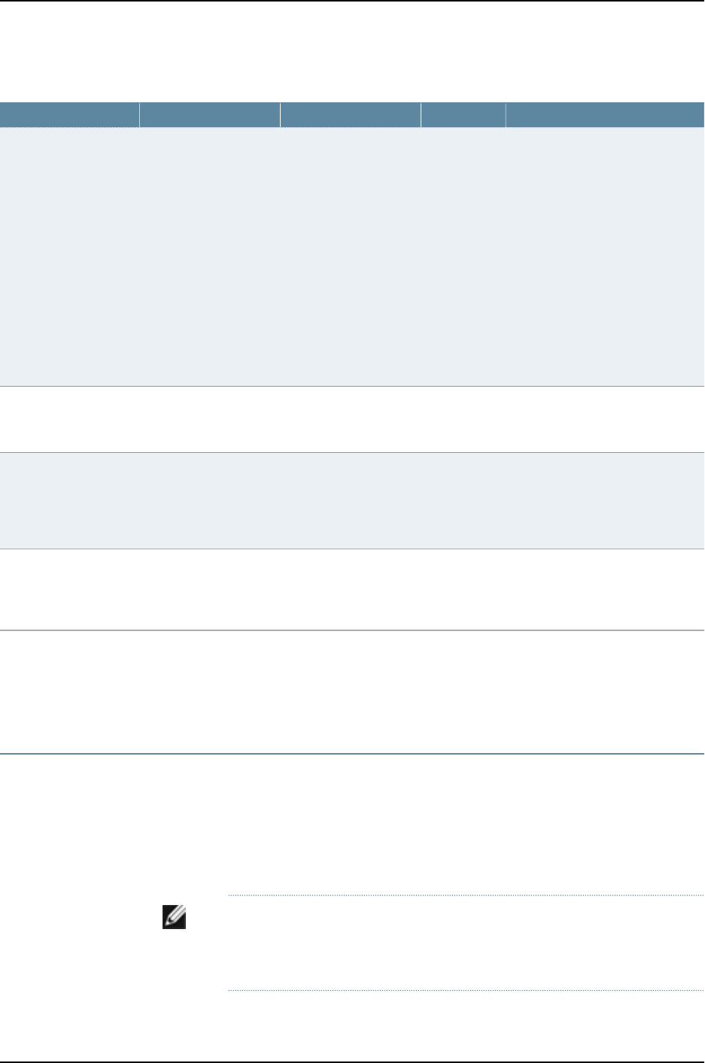Click the narrow fourth column header
The width and height of the screenshot is (705, 1063).
(463, 115)
